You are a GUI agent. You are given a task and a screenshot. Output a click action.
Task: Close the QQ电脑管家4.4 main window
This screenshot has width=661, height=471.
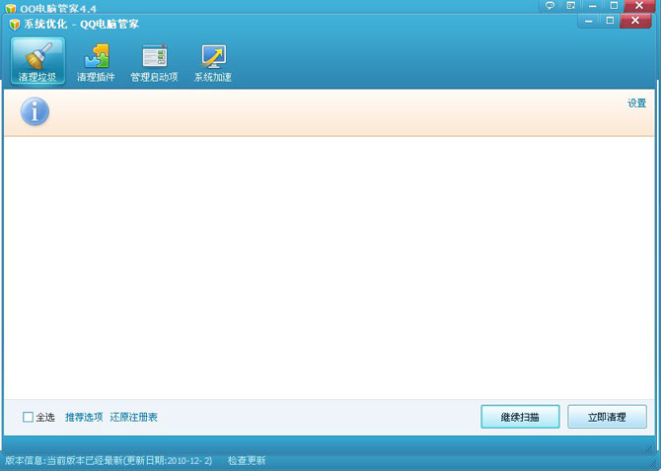(x=639, y=6)
